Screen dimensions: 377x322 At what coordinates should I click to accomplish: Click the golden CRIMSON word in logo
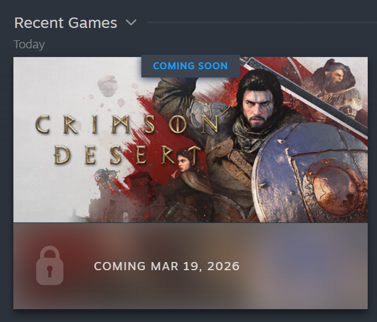pyautogui.click(x=127, y=125)
